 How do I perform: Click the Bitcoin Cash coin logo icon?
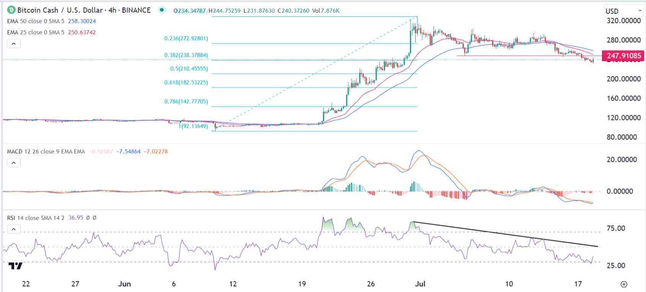[x=11, y=10]
